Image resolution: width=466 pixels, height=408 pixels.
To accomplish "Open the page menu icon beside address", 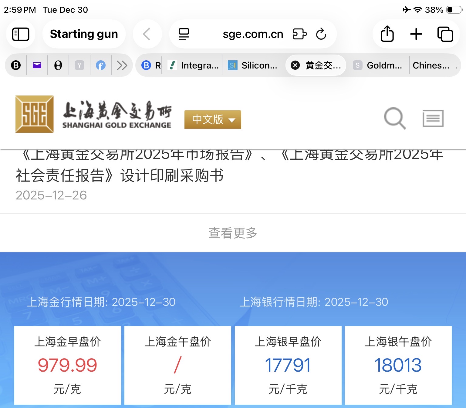I will [184, 34].
